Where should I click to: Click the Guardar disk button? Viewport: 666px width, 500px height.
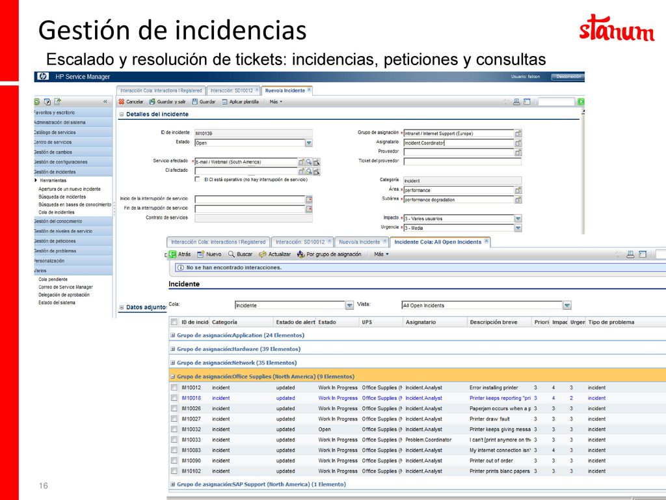click(x=204, y=102)
